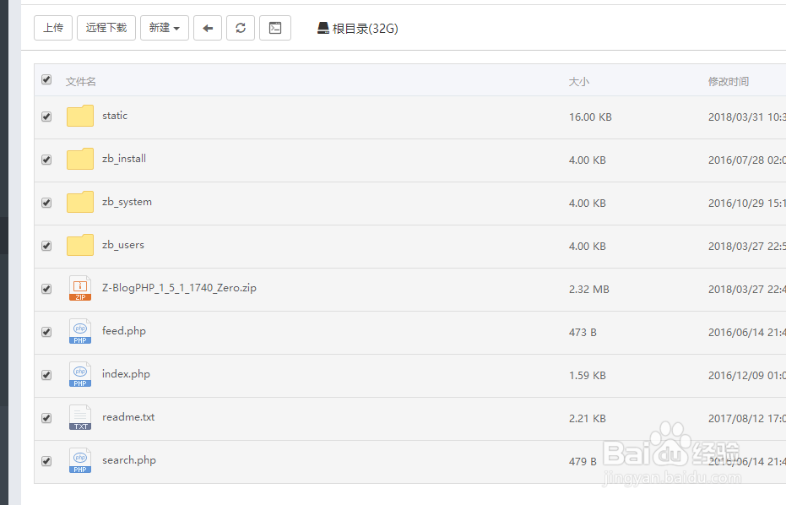Click the PHP icon for feed.php
The image size is (786, 505).
point(80,331)
